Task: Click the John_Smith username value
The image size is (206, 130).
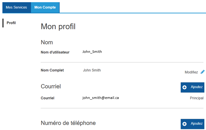Action: click(x=92, y=52)
